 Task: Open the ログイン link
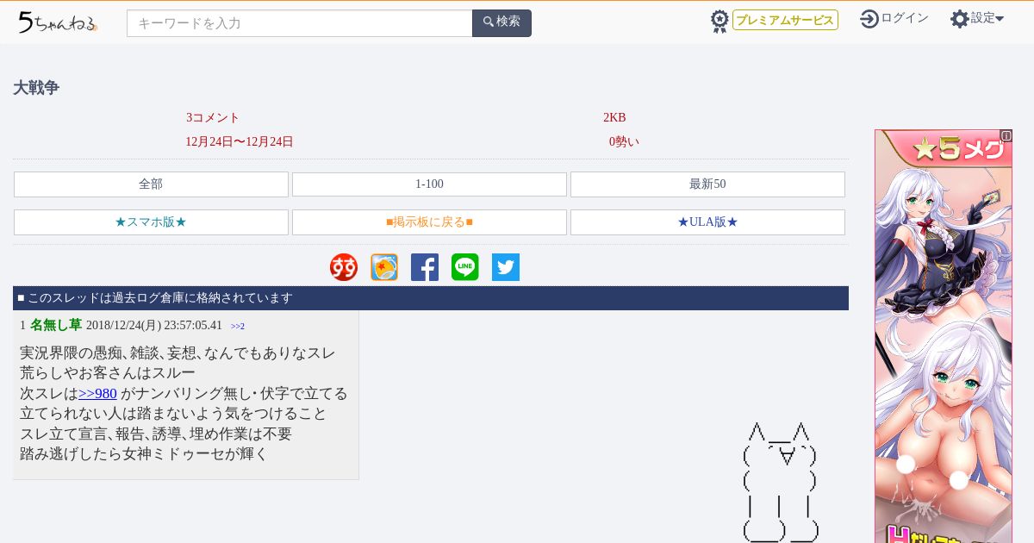[x=905, y=18]
